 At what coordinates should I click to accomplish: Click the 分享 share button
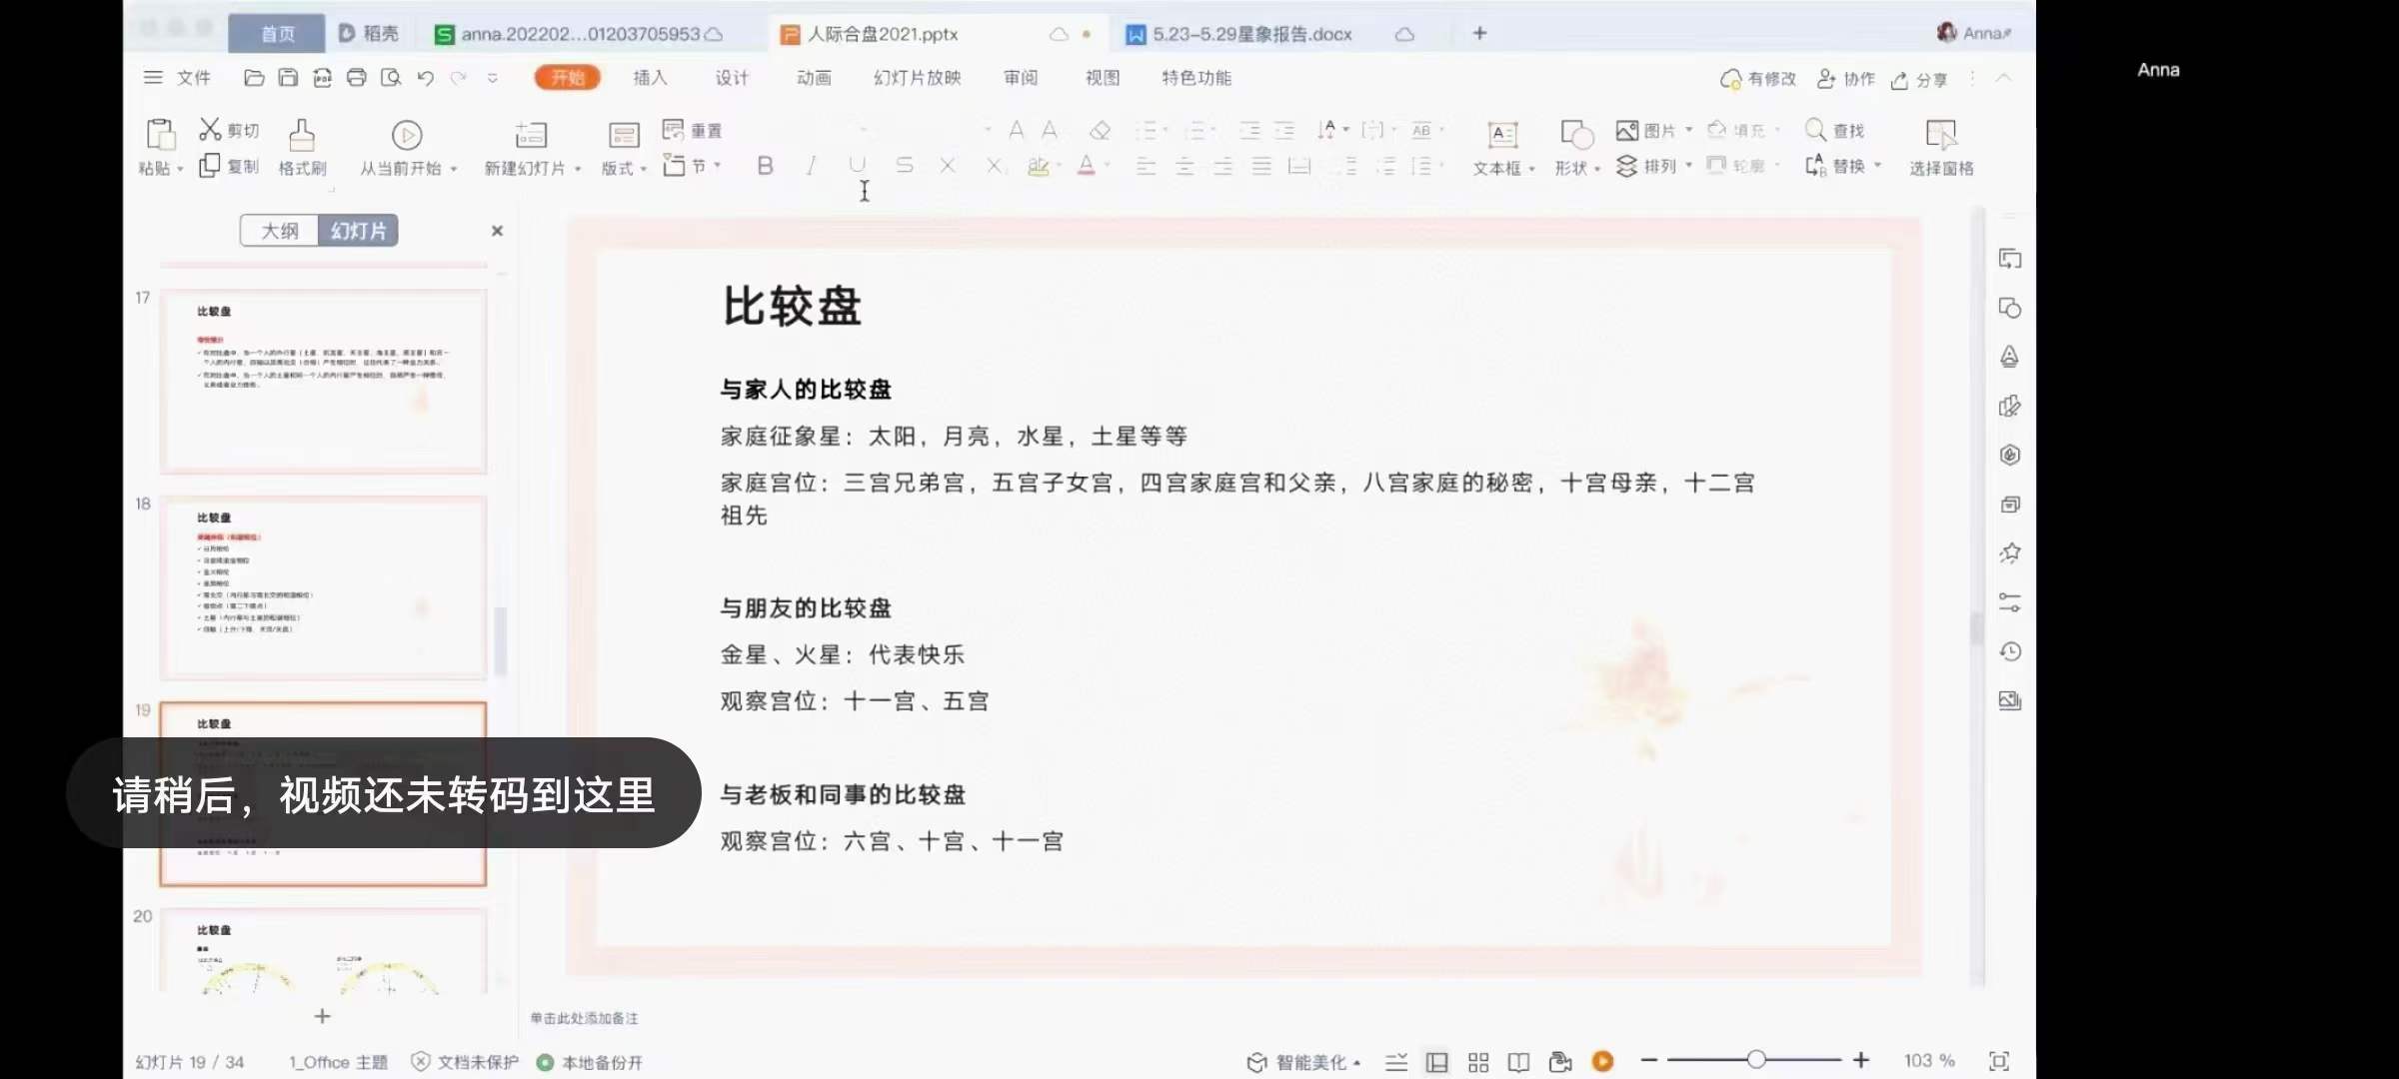(x=1918, y=80)
